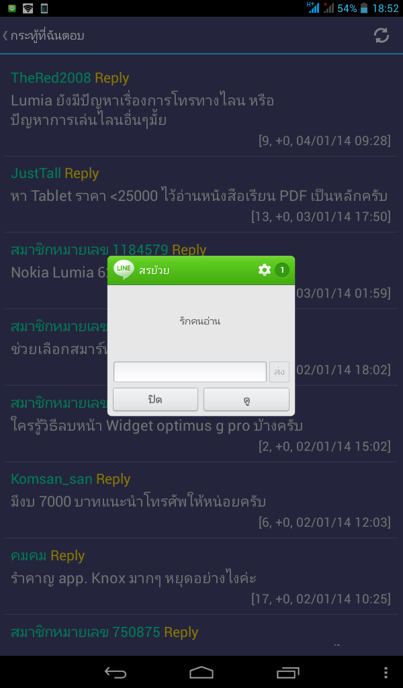Open Komsan_san thread about 7000 baht phone
This screenshot has width=403, height=688.
point(201,500)
